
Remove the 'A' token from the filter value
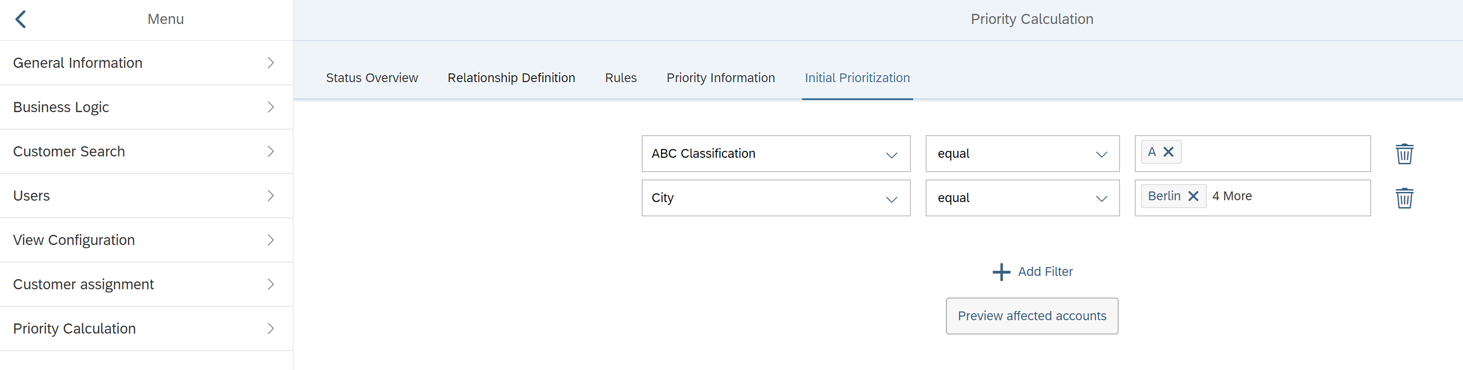1168,151
